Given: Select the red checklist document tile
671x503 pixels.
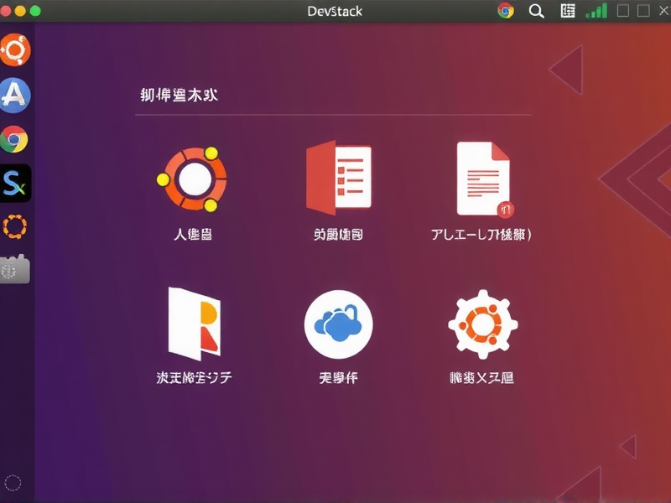Looking at the screenshot, I should coord(339,176).
